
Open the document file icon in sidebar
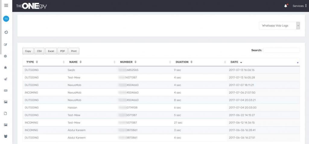(x=6, y=114)
